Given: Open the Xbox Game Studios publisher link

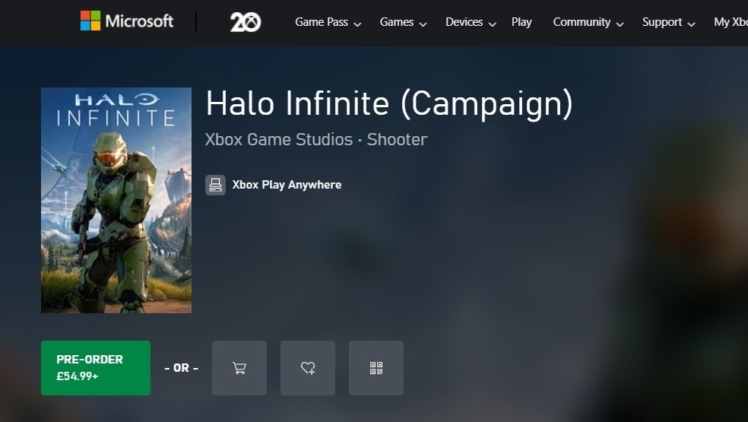Looking at the screenshot, I should point(278,140).
